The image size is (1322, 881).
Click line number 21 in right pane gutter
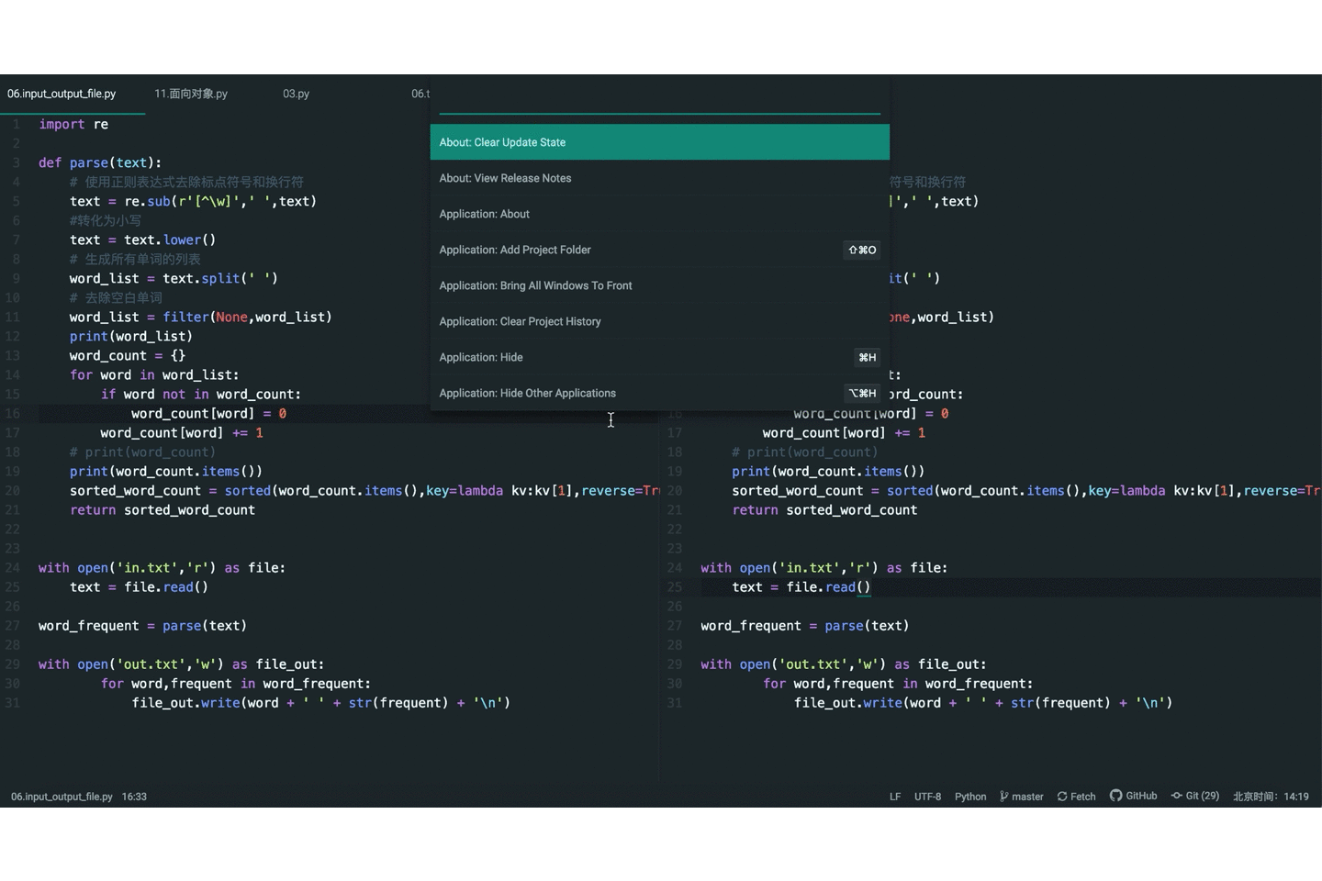click(675, 510)
